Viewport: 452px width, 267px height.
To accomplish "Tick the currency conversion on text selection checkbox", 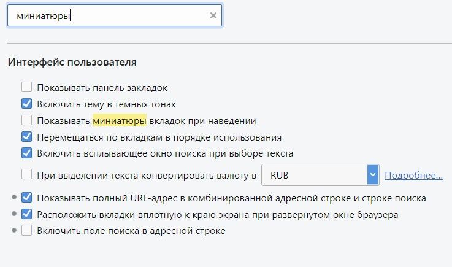I will (x=26, y=175).
